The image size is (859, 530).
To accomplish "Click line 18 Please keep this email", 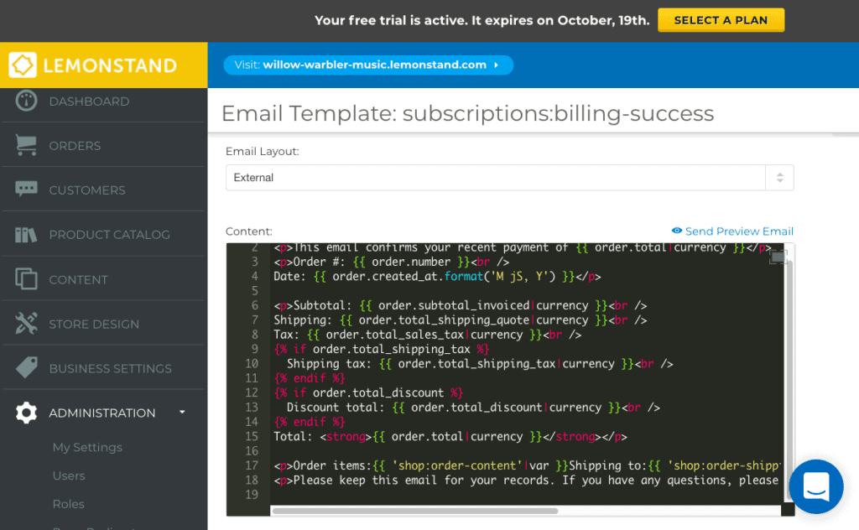I will 526,481.
